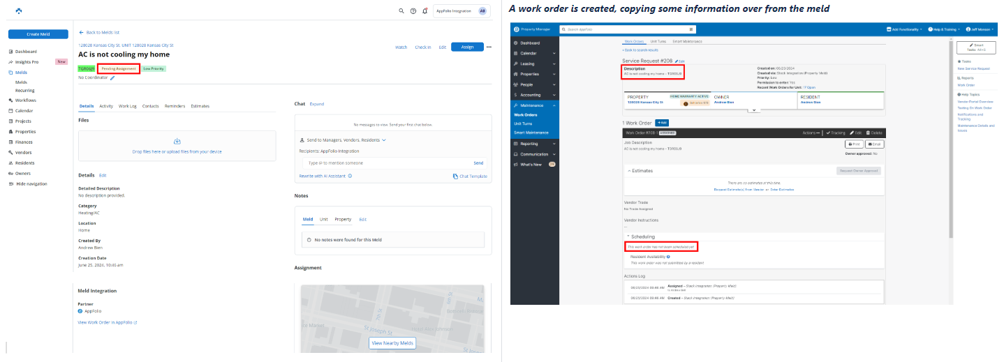Click the blue Assign button
The image size is (1004, 362).
click(467, 47)
